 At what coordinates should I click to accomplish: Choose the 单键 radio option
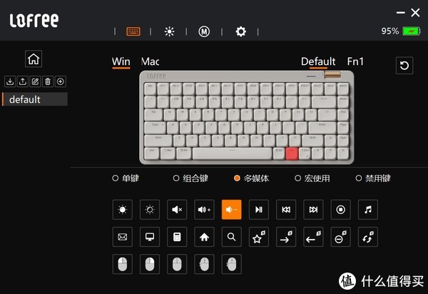click(126, 178)
